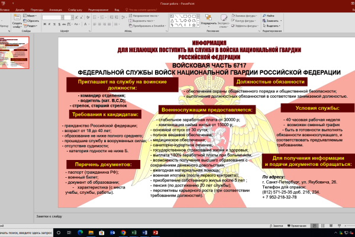Open the columns button menu
355x237 pixels.
(117, 24)
